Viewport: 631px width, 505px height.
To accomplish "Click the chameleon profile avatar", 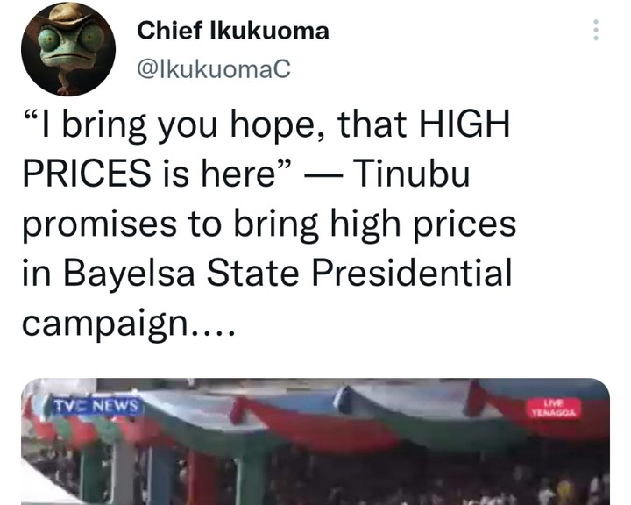I will (x=68, y=49).
